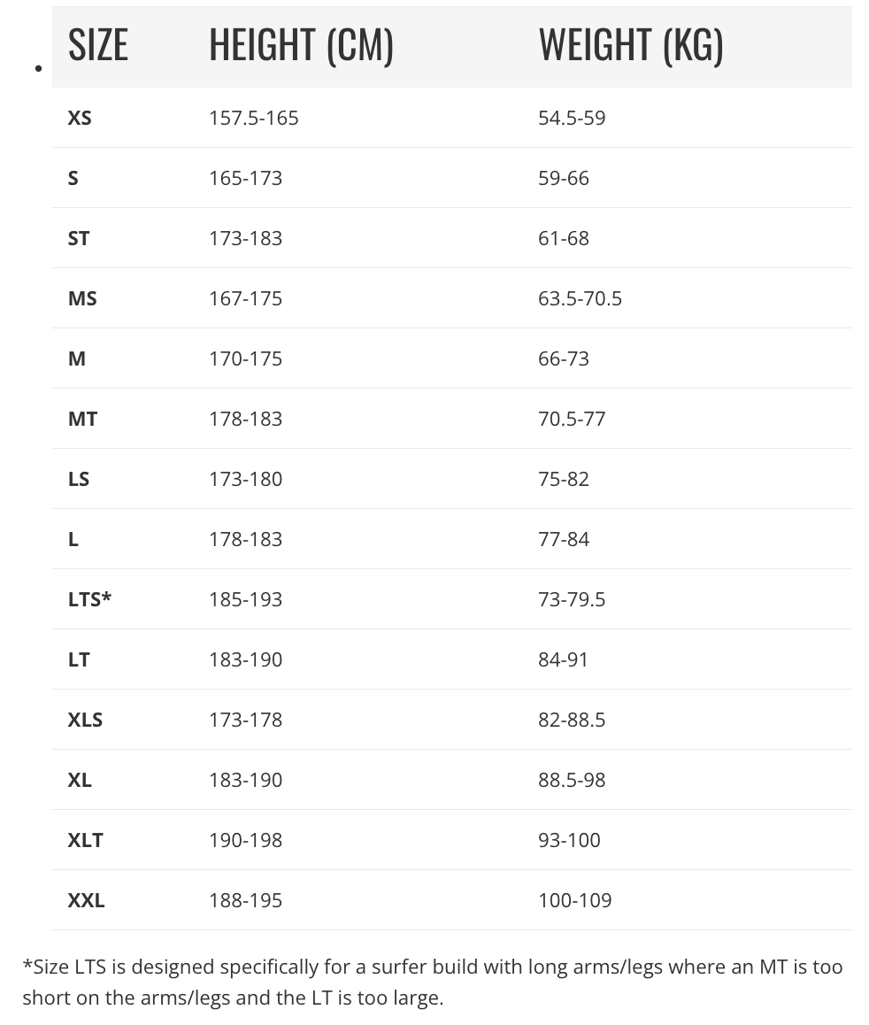Select the LS size label
Screen dimensions: 869x1025
coord(79,479)
